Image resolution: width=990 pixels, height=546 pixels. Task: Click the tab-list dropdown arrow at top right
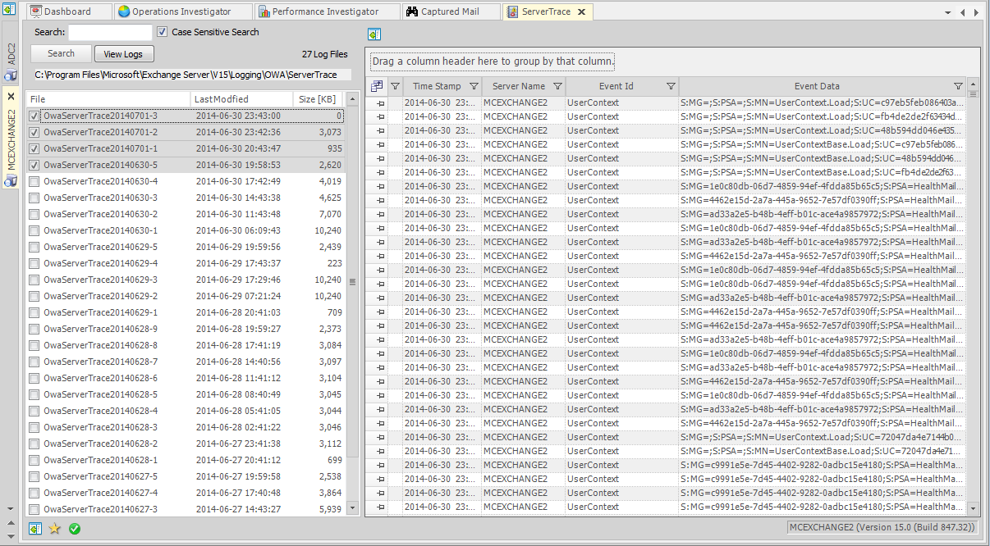[x=947, y=13]
